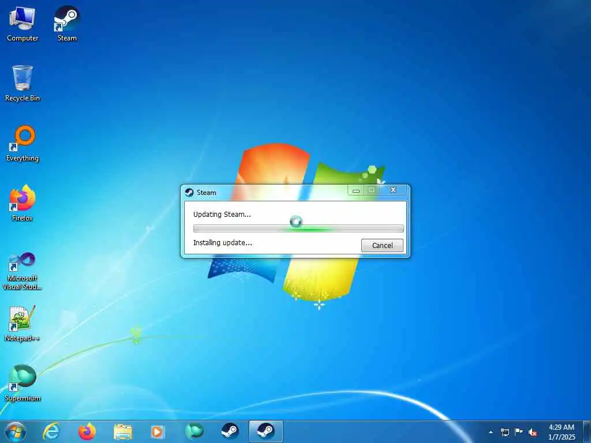The width and height of the screenshot is (591, 443).
Task: Open Windows Media Player from taskbar
Action: [x=158, y=431]
